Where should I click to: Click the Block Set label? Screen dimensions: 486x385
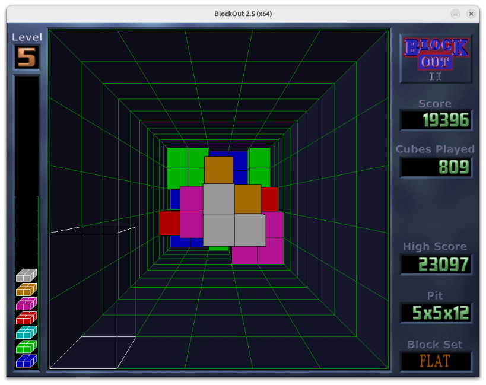coord(435,345)
